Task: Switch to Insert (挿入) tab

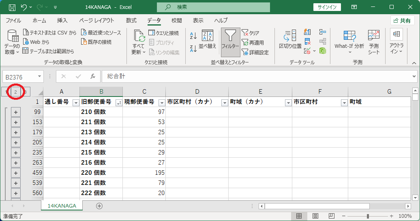Action: coord(62,21)
